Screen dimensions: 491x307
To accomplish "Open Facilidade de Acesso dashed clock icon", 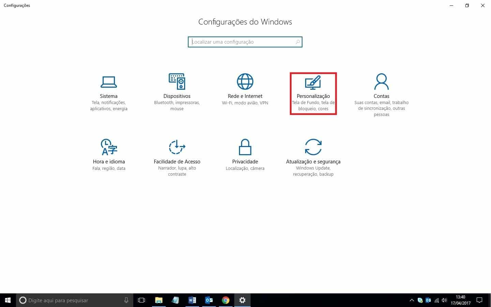I will 177,147.
